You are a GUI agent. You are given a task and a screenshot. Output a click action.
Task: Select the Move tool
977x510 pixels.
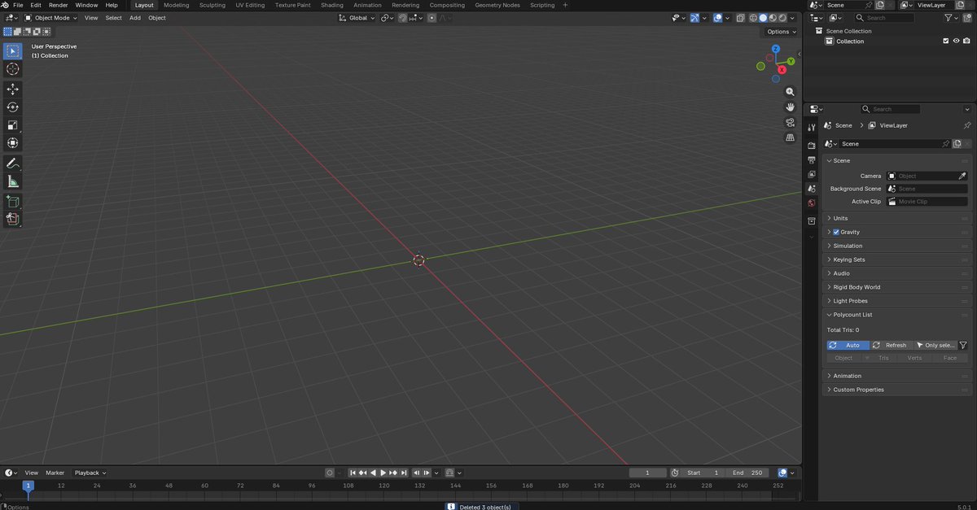(13, 89)
